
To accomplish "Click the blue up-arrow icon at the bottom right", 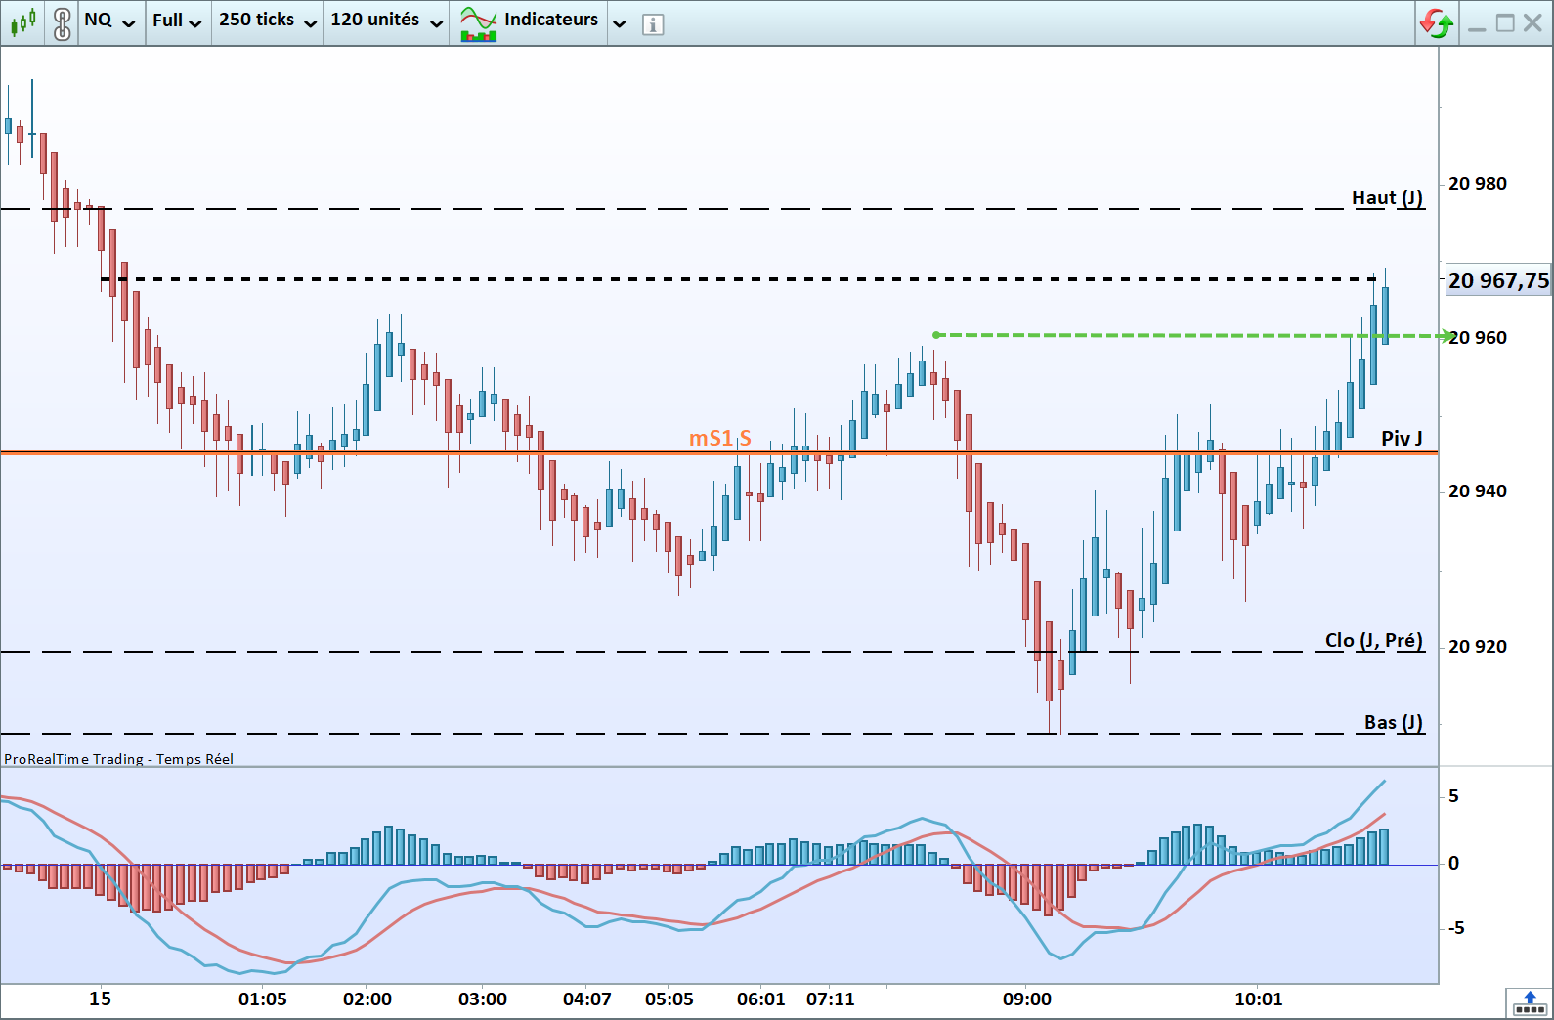I will 1530,1002.
